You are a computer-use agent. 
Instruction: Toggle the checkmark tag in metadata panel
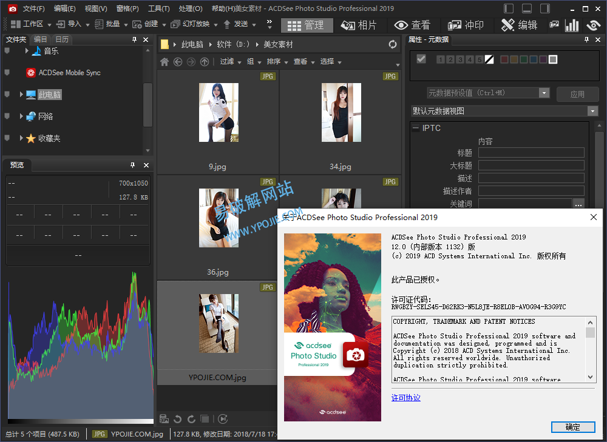pyautogui.click(x=421, y=59)
